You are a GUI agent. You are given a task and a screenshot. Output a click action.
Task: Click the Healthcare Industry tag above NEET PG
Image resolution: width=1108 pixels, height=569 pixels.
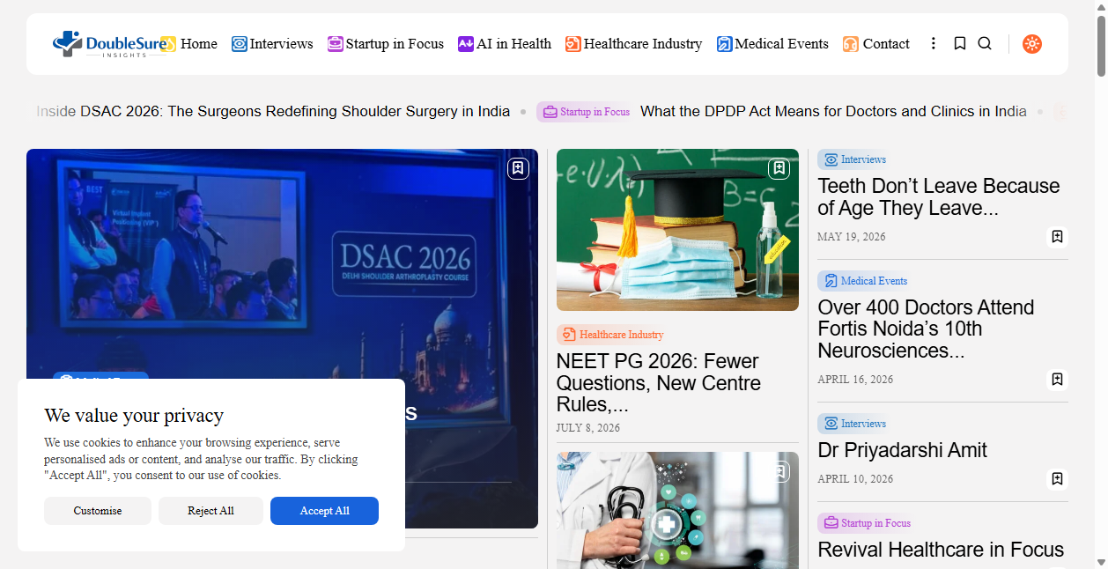tap(612, 335)
